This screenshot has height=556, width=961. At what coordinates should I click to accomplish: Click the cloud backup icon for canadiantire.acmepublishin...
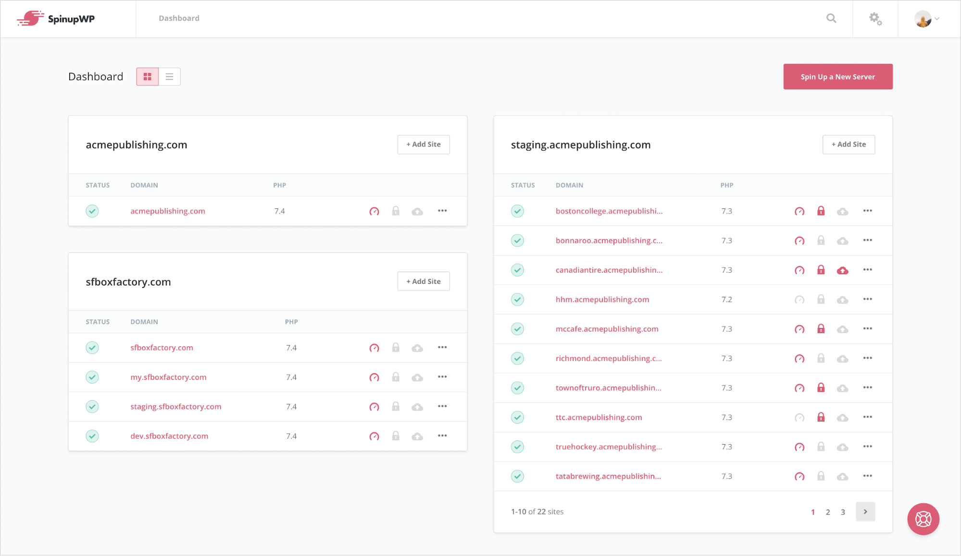[x=842, y=269]
